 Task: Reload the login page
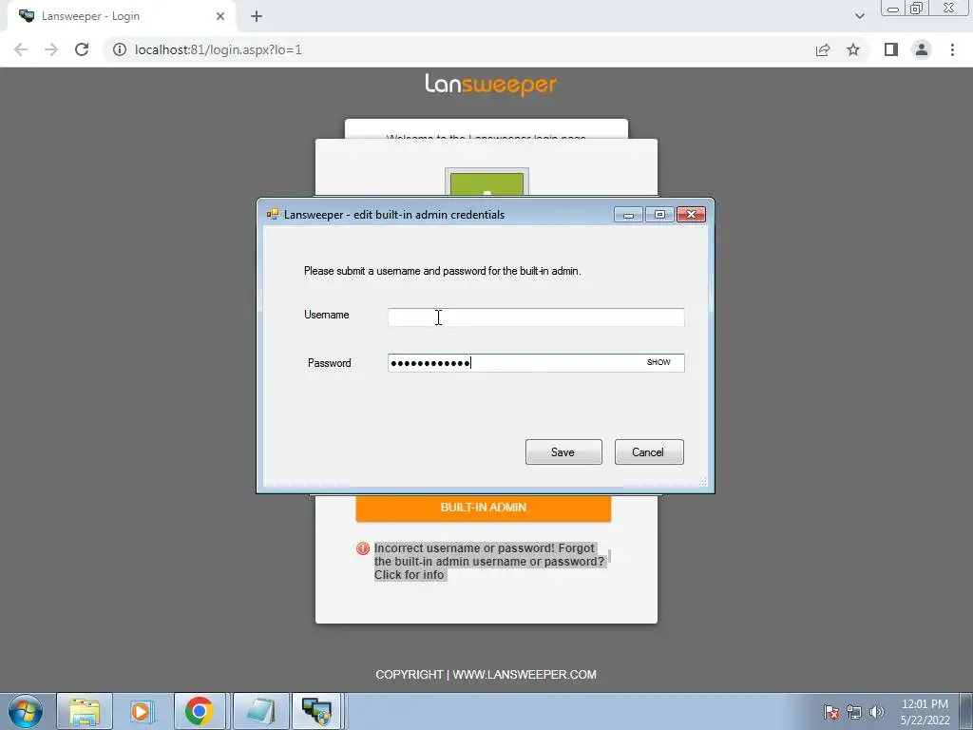point(82,49)
